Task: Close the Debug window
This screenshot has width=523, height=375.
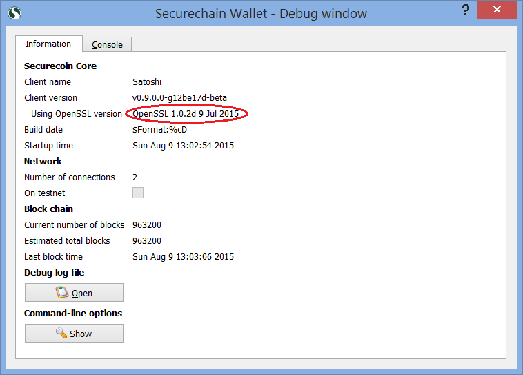Action: click(x=497, y=10)
